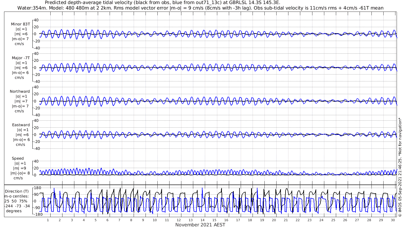Click day 3 on the date axis
The image size is (405, 231).
71,220
